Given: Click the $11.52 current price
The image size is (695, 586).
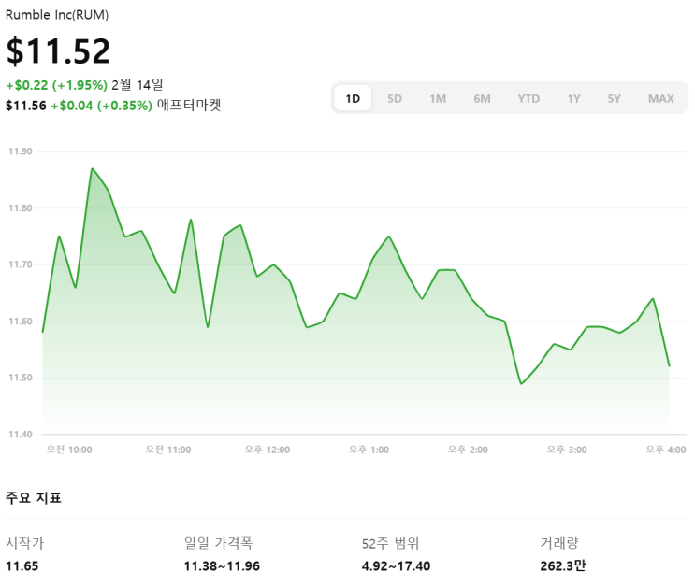Looking at the screenshot, I should point(58,50).
